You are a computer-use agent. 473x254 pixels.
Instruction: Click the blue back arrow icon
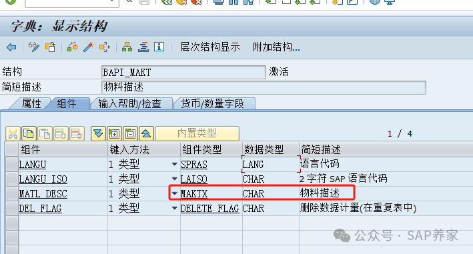click(x=11, y=47)
